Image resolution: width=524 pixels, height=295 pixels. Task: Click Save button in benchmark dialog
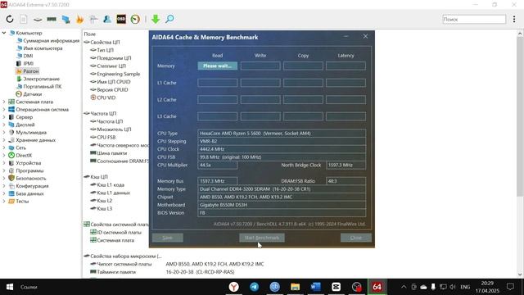(167, 238)
